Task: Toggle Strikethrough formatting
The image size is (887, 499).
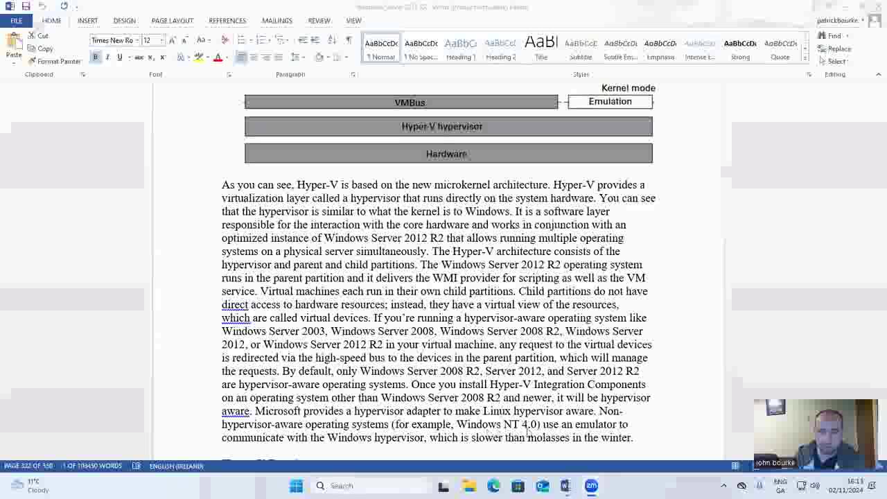Action: pyautogui.click(x=139, y=57)
